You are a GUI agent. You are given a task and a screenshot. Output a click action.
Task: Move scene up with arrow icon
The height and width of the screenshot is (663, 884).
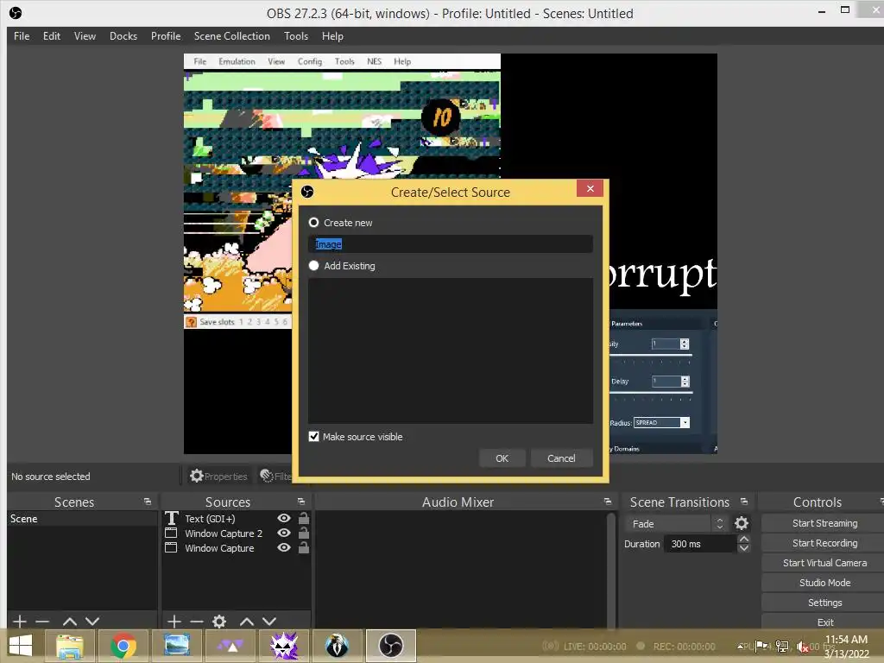pyautogui.click(x=70, y=622)
